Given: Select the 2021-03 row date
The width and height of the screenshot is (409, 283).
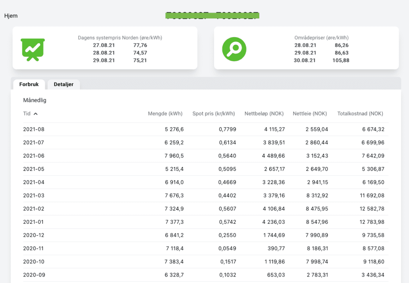Looking at the screenshot, I should (34, 195).
